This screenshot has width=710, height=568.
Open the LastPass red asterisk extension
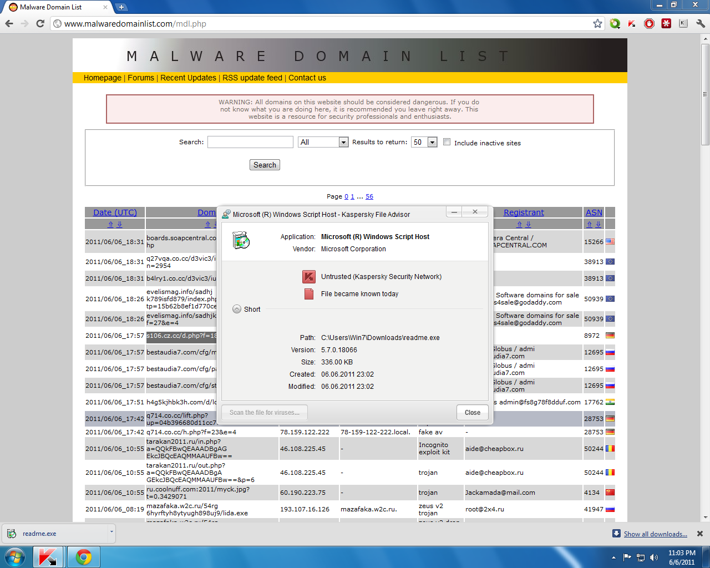click(666, 23)
